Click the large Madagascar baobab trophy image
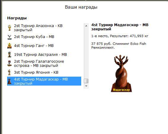Image resolution: width=168 pixels, height=134 pixels. [121, 73]
